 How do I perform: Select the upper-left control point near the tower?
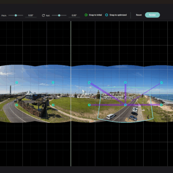tap(17, 83)
